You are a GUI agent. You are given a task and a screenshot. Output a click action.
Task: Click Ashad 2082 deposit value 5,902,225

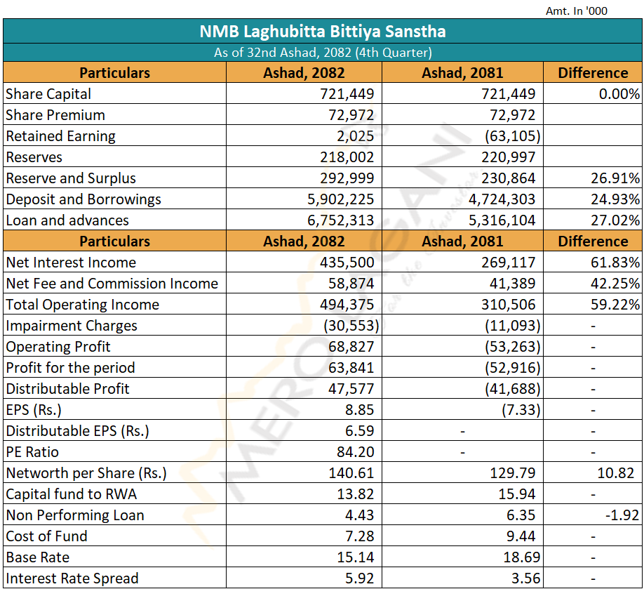tap(340, 199)
